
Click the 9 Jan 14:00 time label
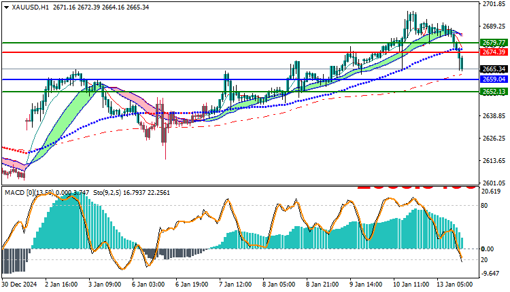click(366, 285)
